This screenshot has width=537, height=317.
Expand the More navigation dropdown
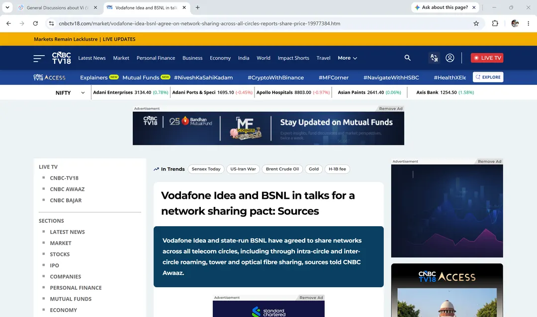pos(347,58)
